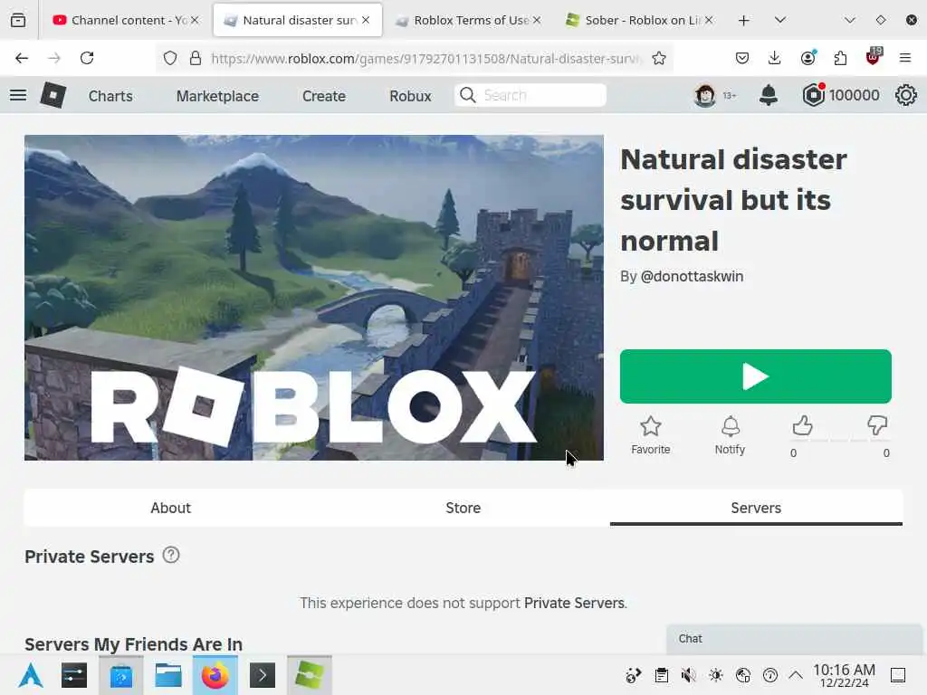The height and width of the screenshot is (695, 927).
Task: Open the Firefox sidebar tabs icon
Action: pyautogui.click(x=18, y=20)
